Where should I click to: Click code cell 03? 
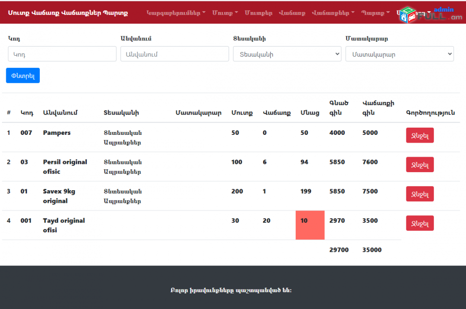(x=24, y=162)
